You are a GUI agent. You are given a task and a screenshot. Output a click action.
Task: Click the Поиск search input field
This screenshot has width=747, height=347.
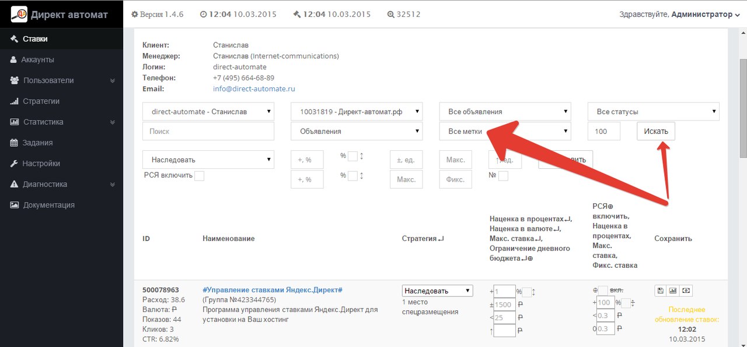(x=208, y=132)
